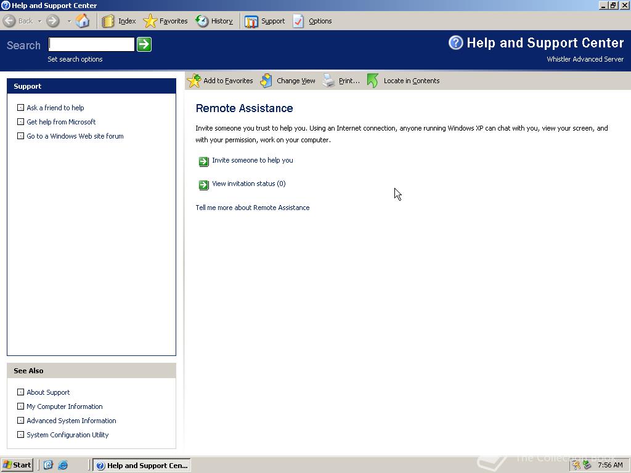Click the Change View icon
This screenshot has width=631, height=473.
point(266,81)
